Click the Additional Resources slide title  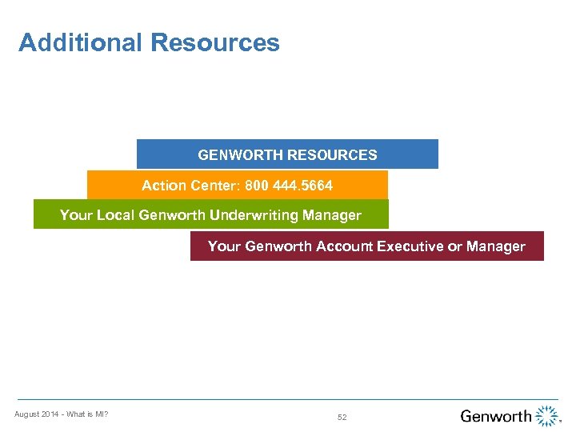click(149, 42)
